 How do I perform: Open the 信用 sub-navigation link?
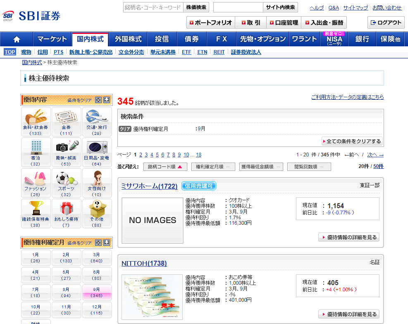43,52
